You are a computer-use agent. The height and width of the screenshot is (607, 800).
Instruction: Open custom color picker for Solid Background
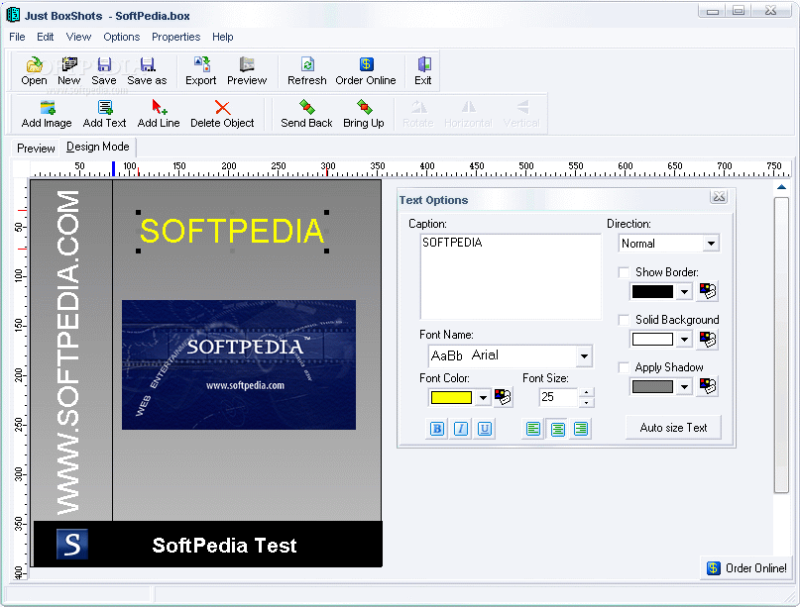[x=708, y=339]
